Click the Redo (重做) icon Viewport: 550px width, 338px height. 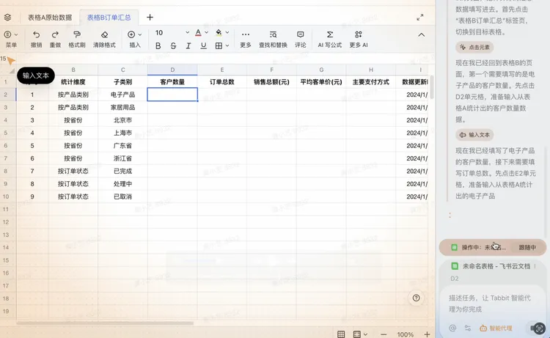pyautogui.click(x=55, y=34)
